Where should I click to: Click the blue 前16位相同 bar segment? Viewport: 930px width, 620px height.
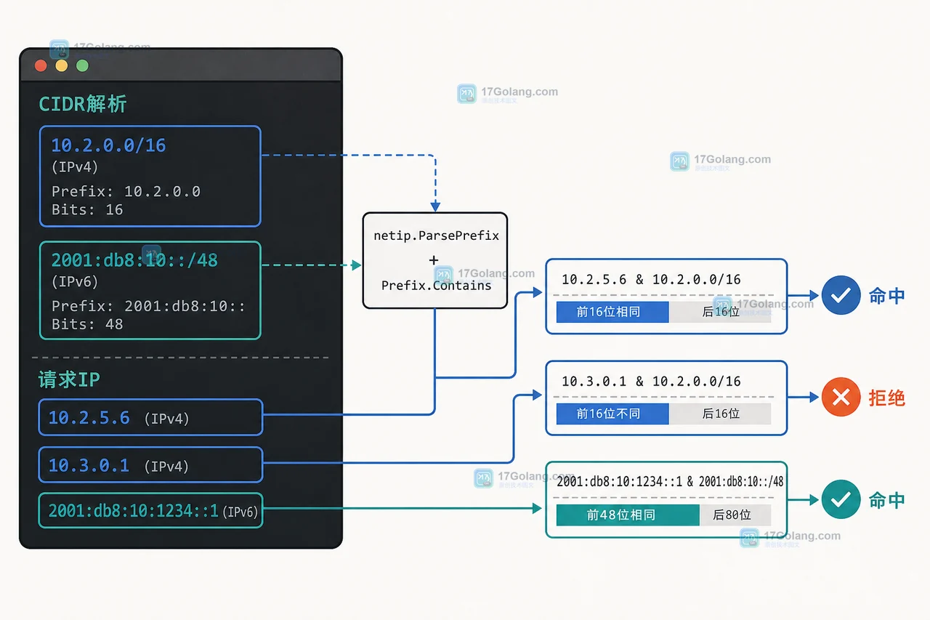click(x=612, y=312)
